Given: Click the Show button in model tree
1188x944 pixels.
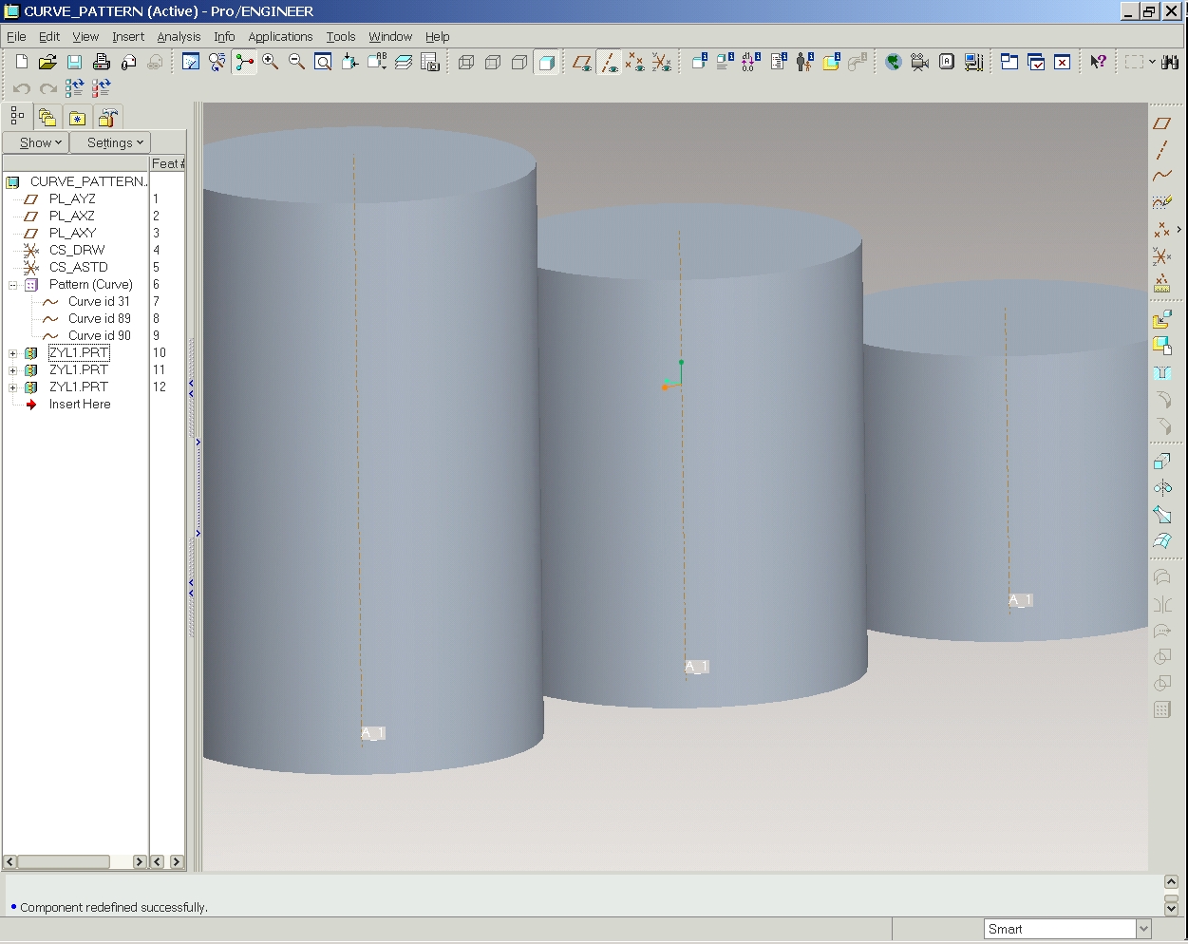Looking at the screenshot, I should [36, 142].
